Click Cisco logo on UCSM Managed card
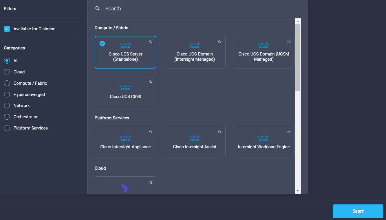This screenshot has height=220, width=386. (264, 45)
